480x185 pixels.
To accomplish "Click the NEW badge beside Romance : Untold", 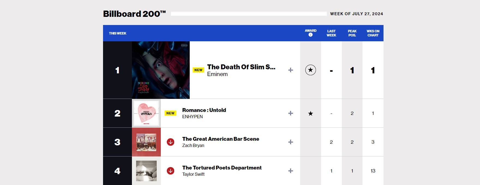I will [x=170, y=113].
